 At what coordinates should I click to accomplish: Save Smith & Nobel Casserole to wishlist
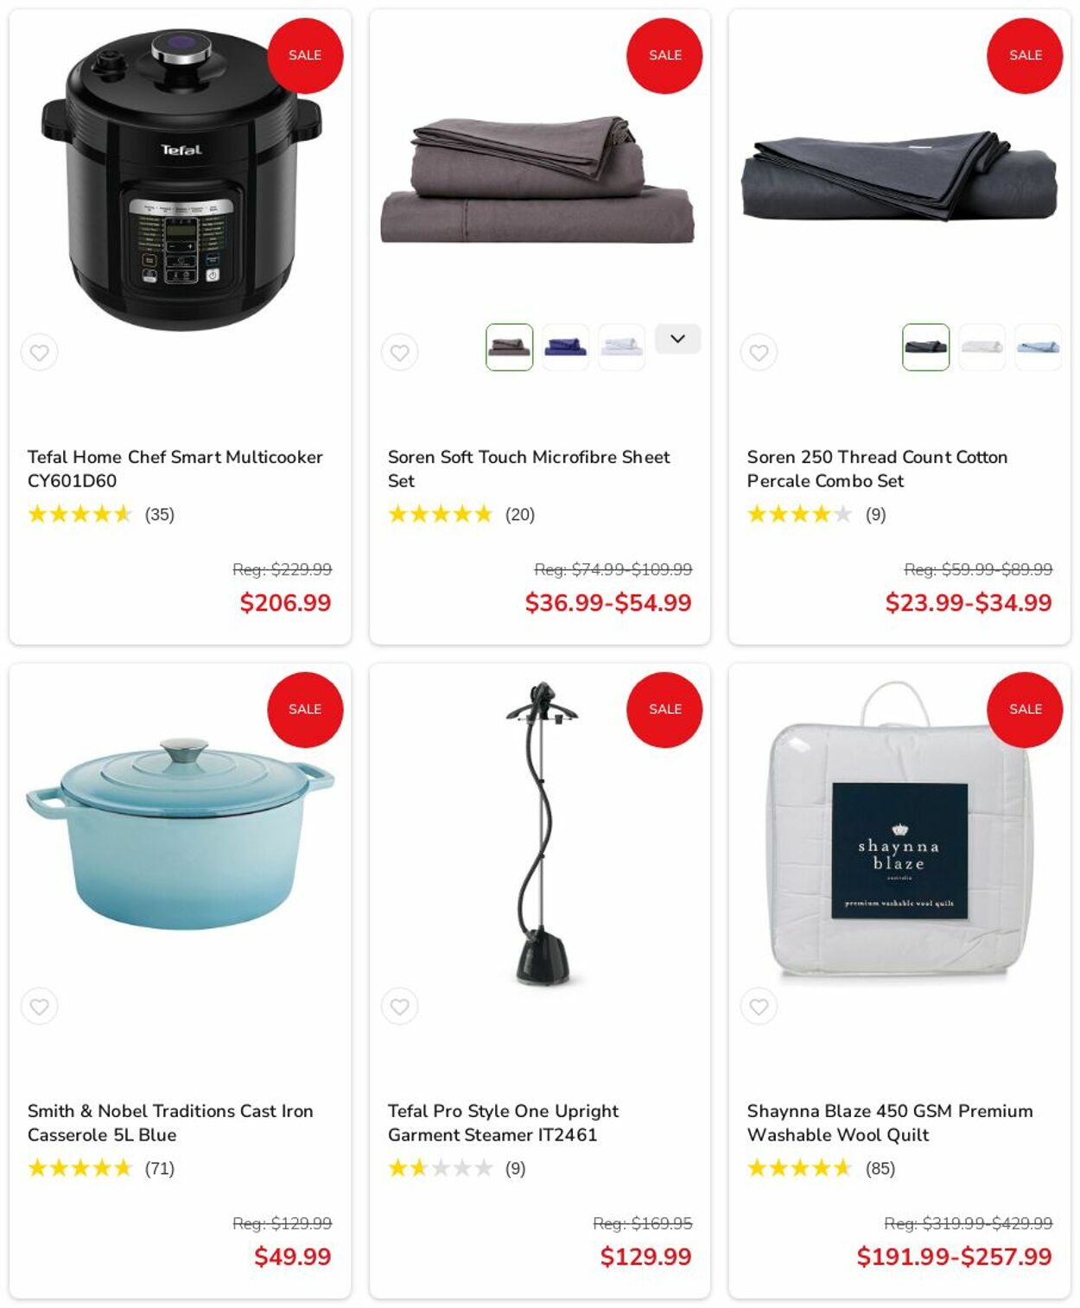[40, 1006]
